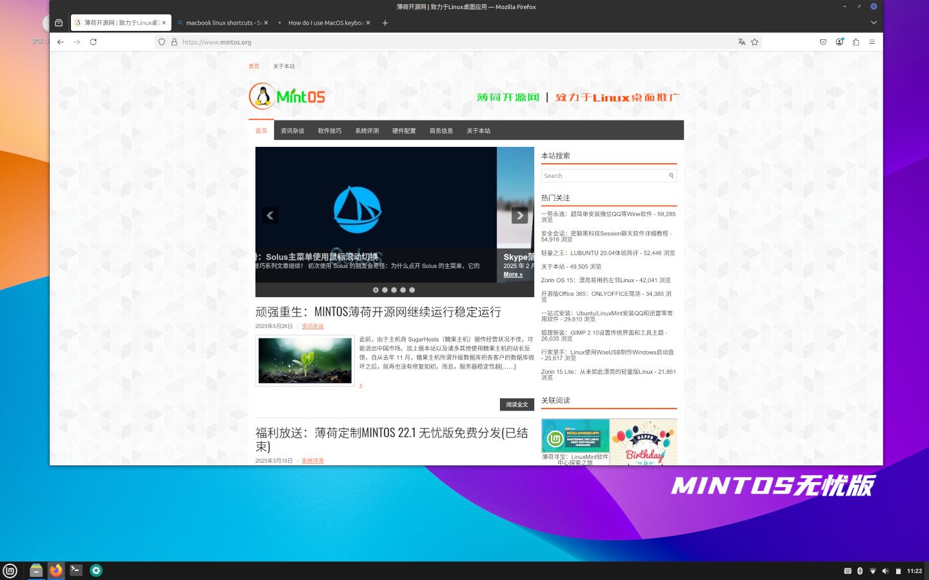Open the extensions puzzle icon
Viewport: 929px width, 580px height.
coord(855,42)
